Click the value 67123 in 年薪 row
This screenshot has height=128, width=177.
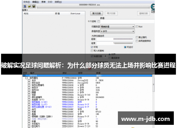click(98, 112)
